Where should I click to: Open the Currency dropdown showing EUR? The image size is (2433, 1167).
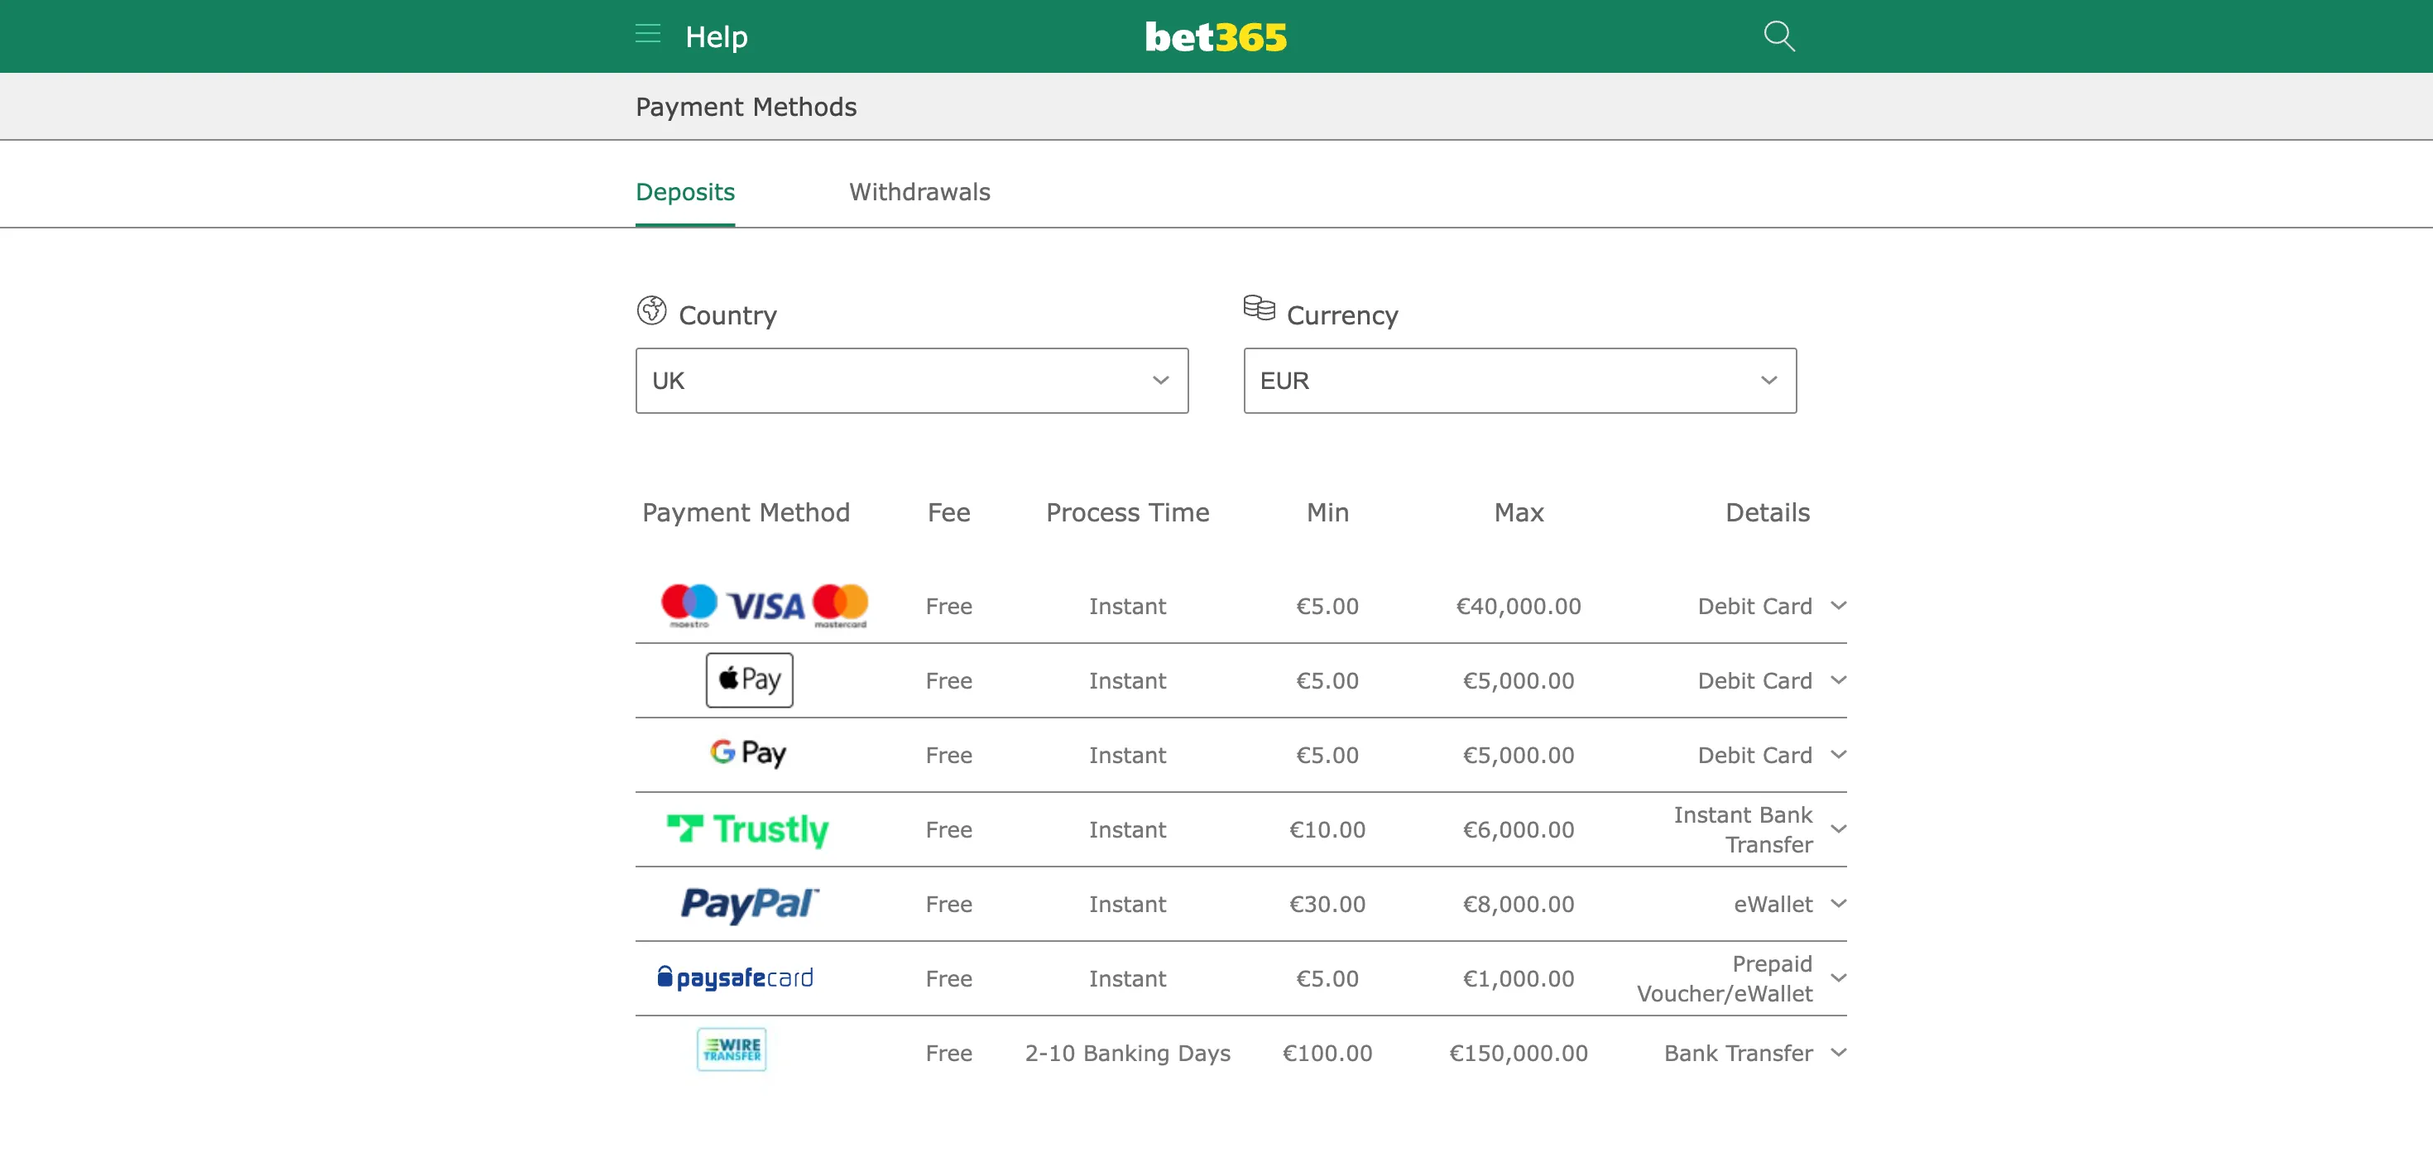pos(1519,381)
